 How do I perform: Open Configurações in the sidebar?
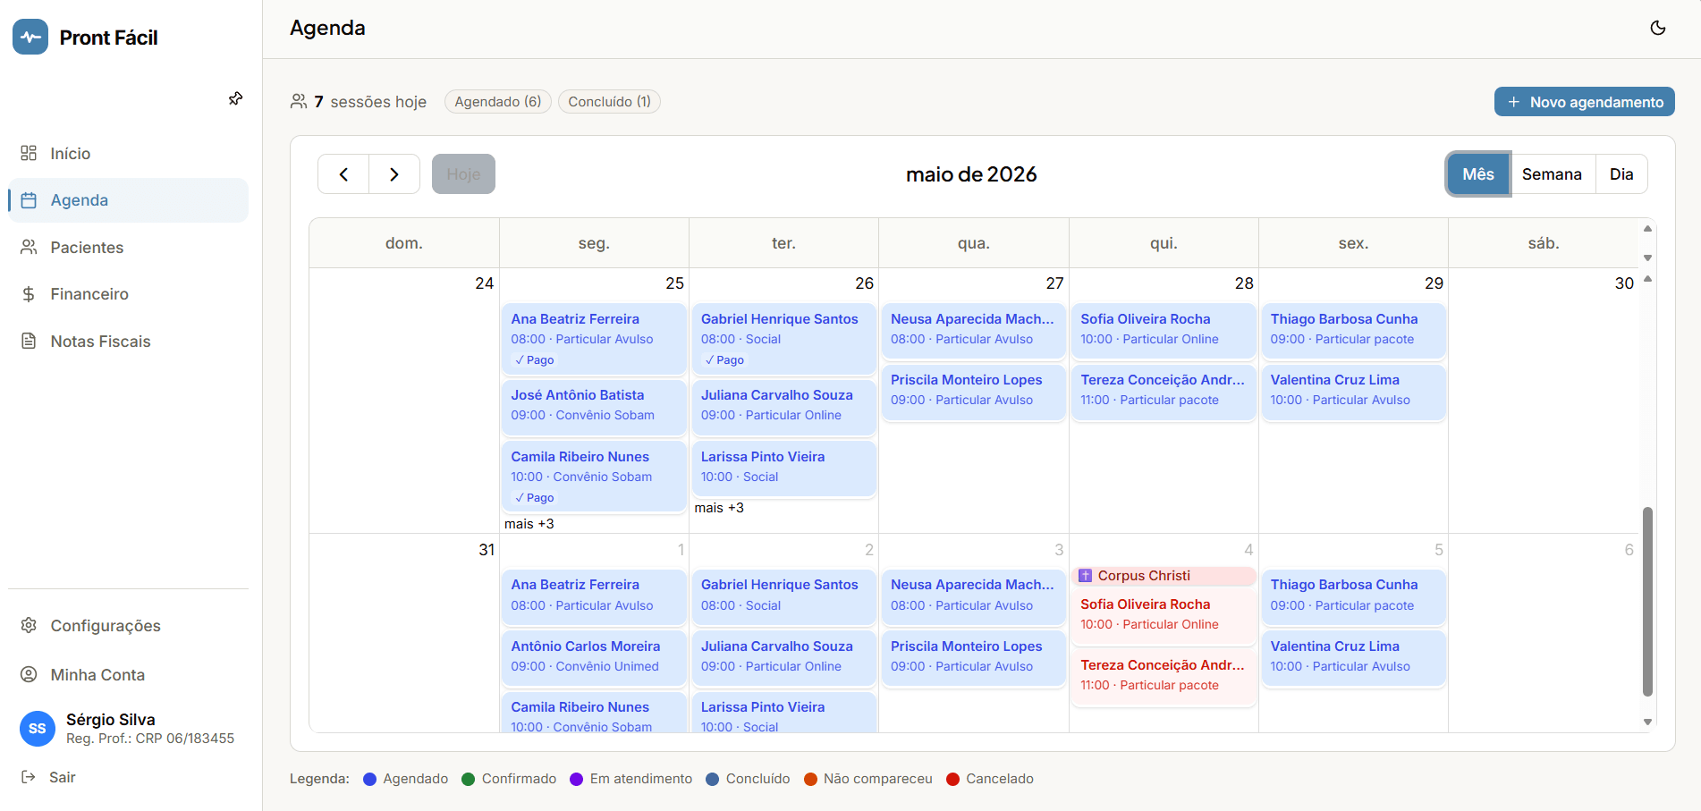coord(128,626)
